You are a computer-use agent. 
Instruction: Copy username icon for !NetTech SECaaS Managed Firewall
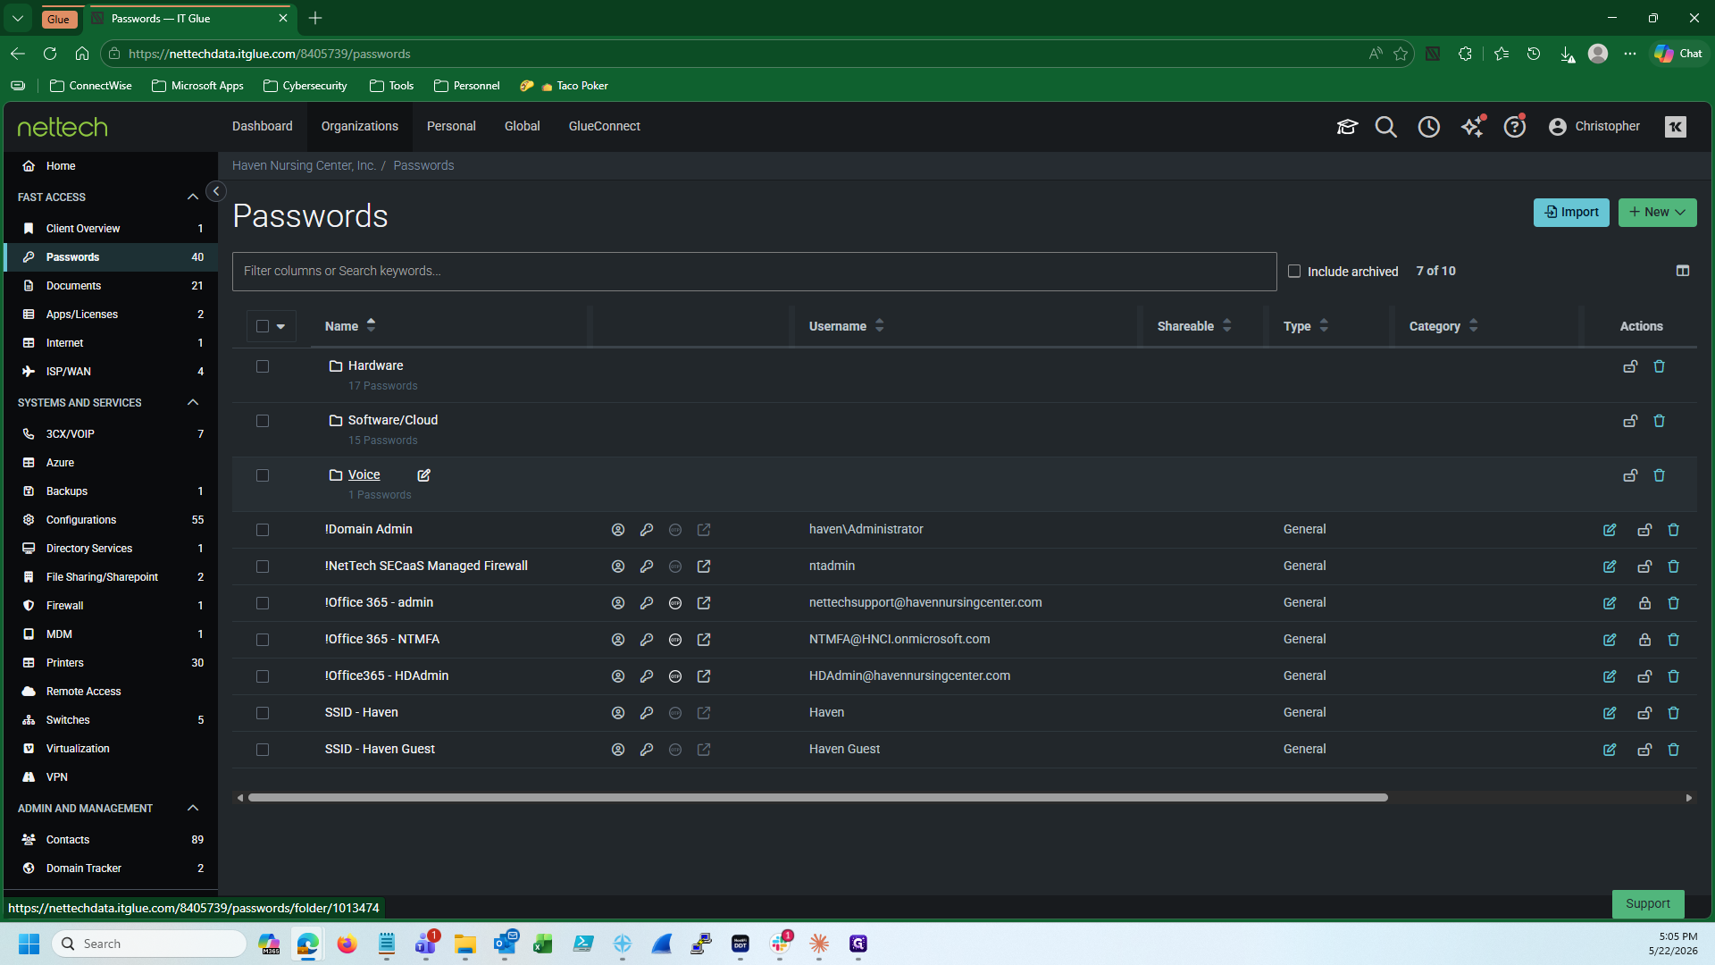[x=618, y=566]
